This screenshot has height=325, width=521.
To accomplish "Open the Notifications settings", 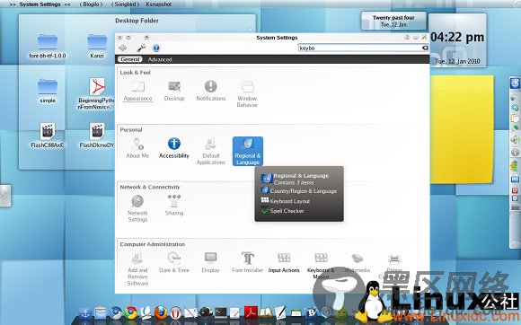I will click(x=211, y=91).
